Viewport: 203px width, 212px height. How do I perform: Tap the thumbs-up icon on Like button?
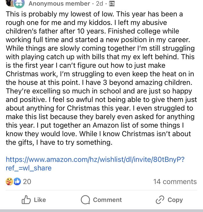coord(26,200)
